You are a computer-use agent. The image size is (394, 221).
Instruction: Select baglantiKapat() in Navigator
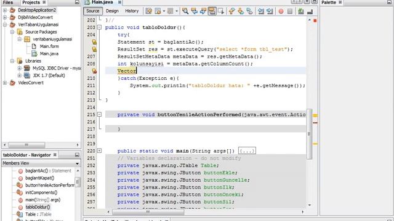tap(39, 178)
